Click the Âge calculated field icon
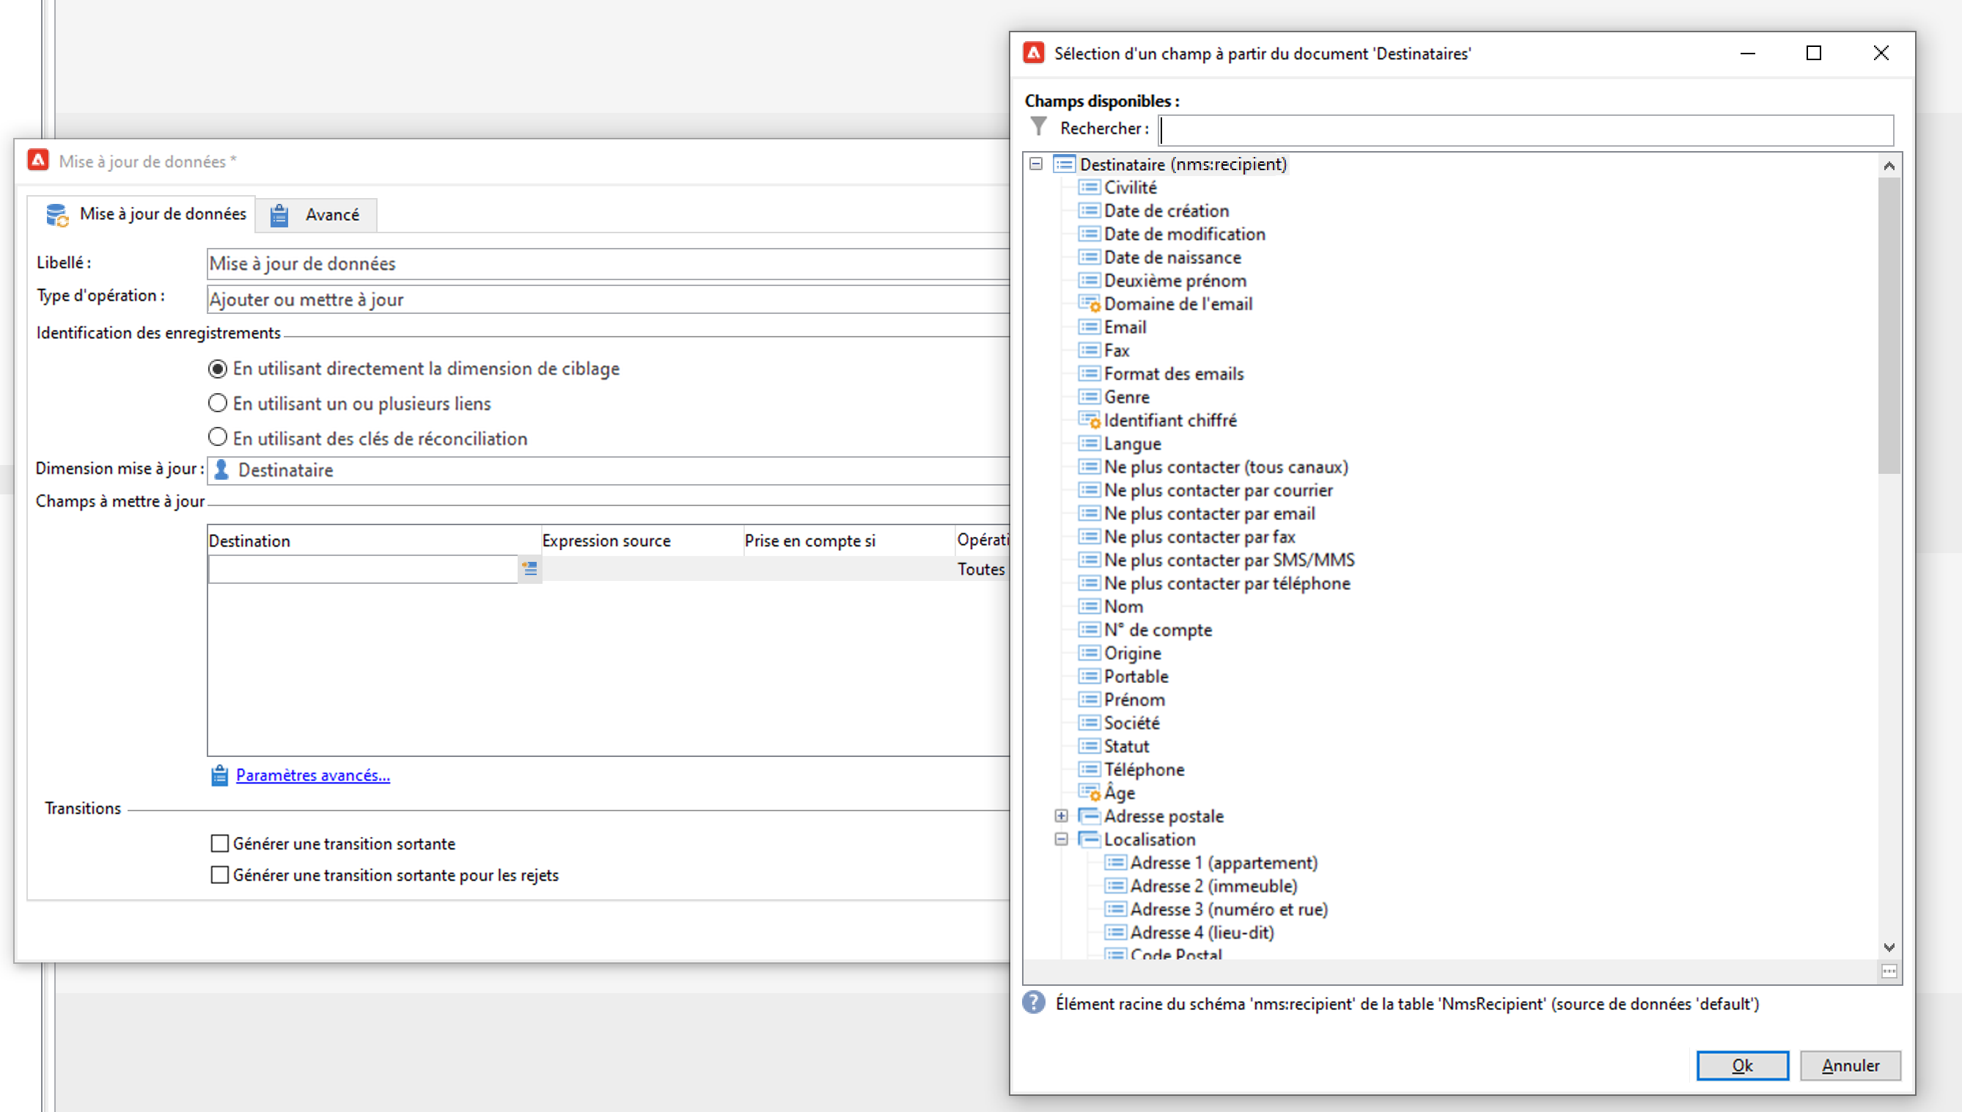 tap(1089, 793)
